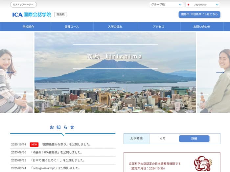The height and width of the screenshot is (172, 230).
Task: Click the Kirishima volcano banner image
Action: tap(115, 72)
